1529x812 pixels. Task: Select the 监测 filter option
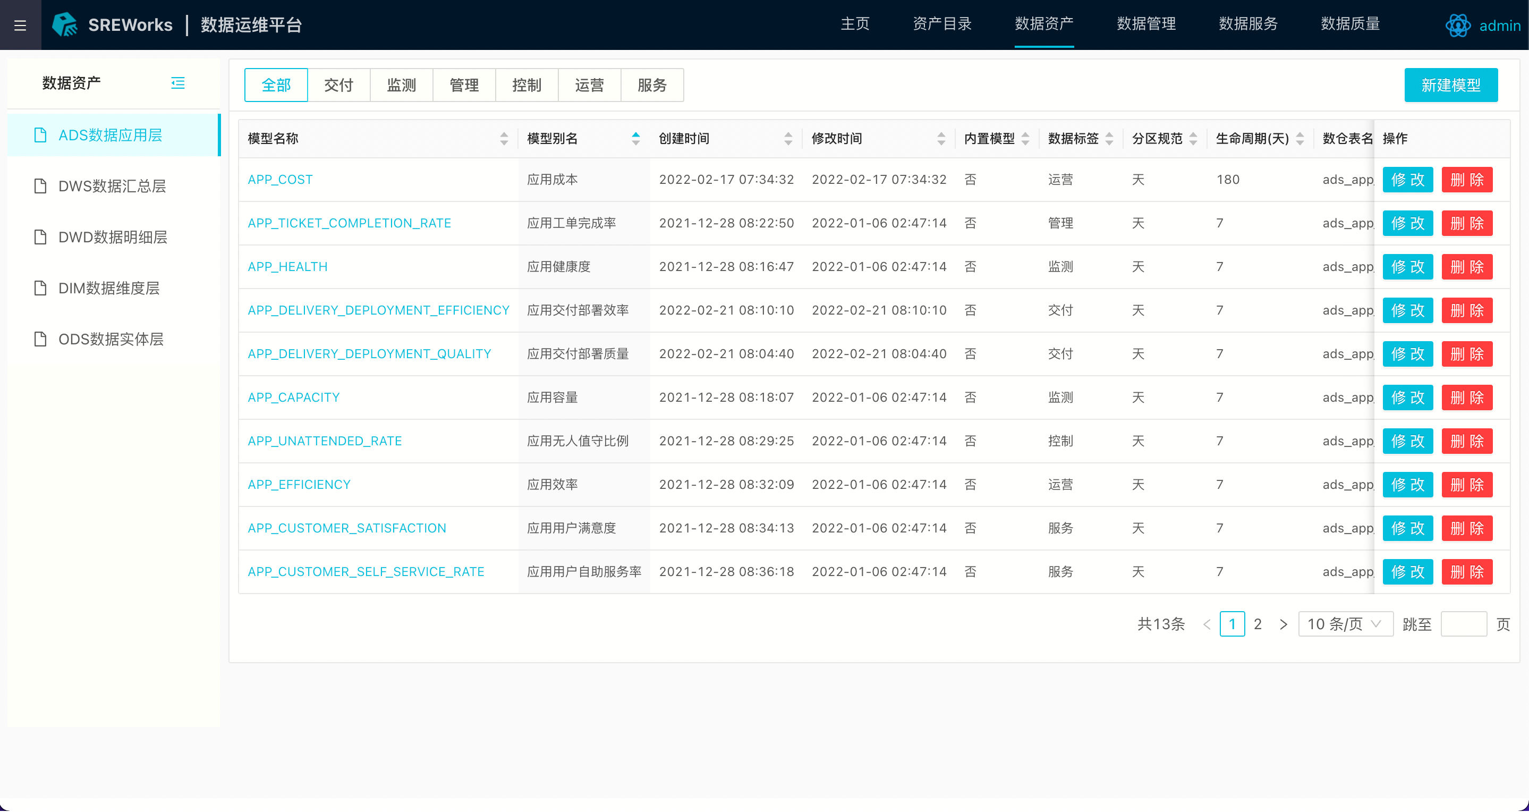pyautogui.click(x=401, y=86)
